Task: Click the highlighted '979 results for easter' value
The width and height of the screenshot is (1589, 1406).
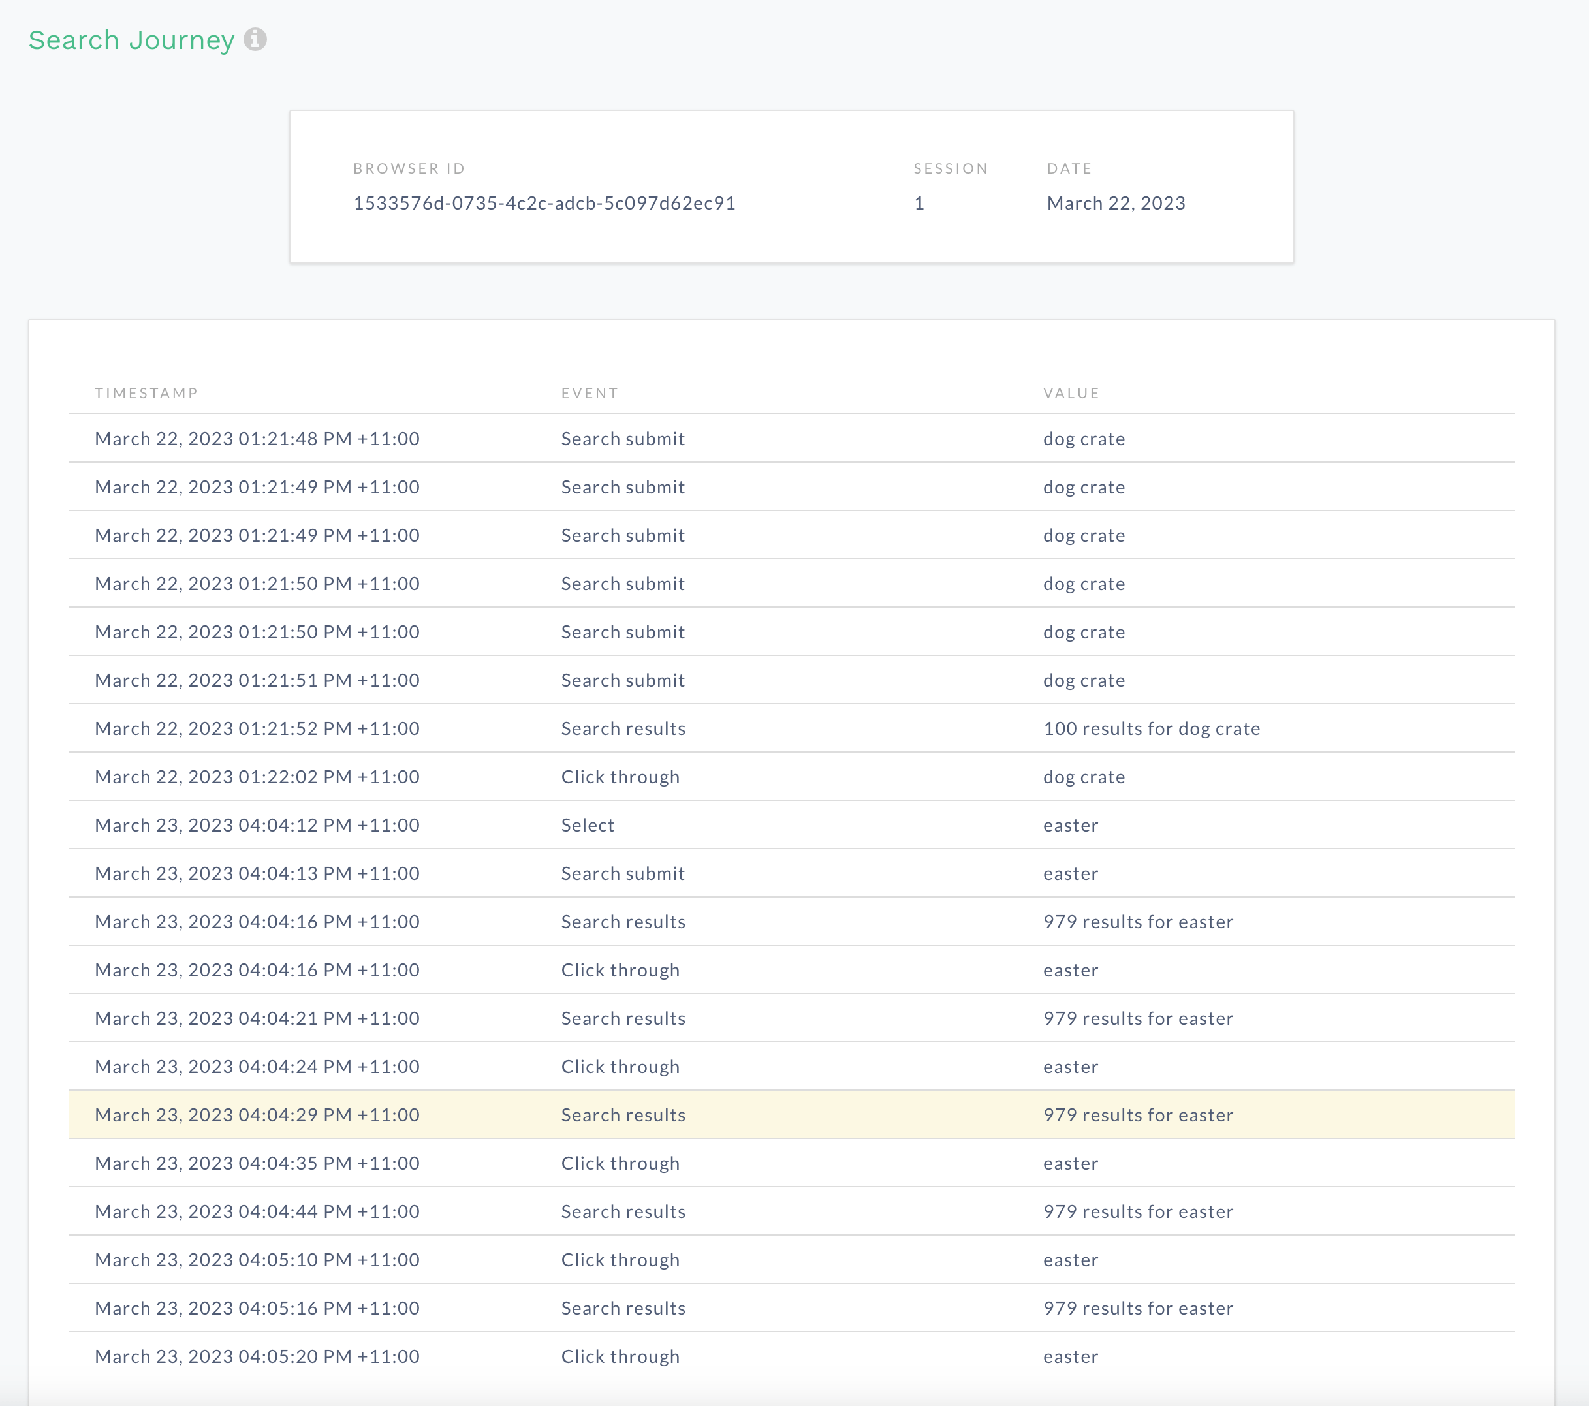Action: click(1138, 1114)
